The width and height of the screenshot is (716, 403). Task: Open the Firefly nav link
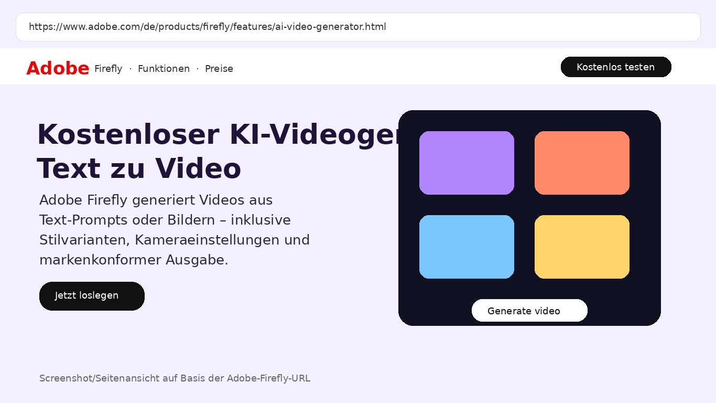coord(108,69)
